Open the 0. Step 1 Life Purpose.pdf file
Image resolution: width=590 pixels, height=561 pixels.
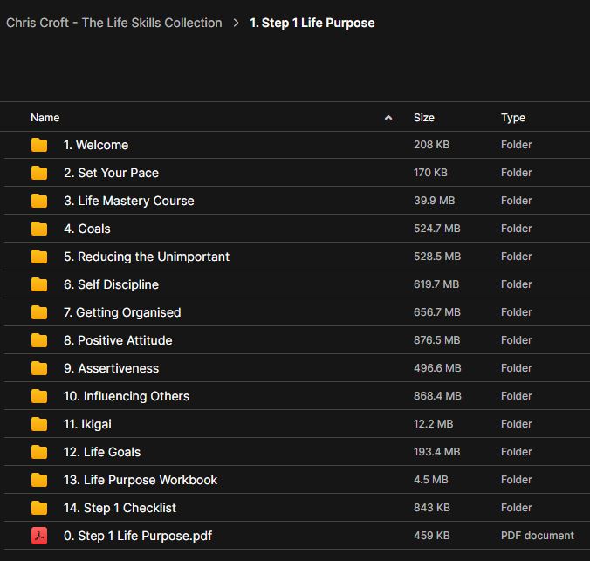(139, 536)
